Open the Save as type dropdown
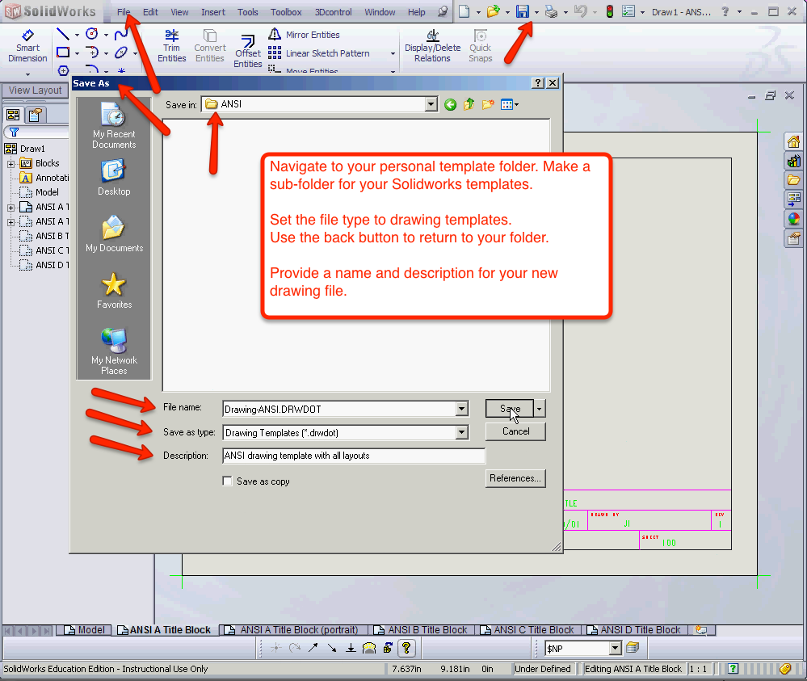The width and height of the screenshot is (807, 681). [x=460, y=432]
